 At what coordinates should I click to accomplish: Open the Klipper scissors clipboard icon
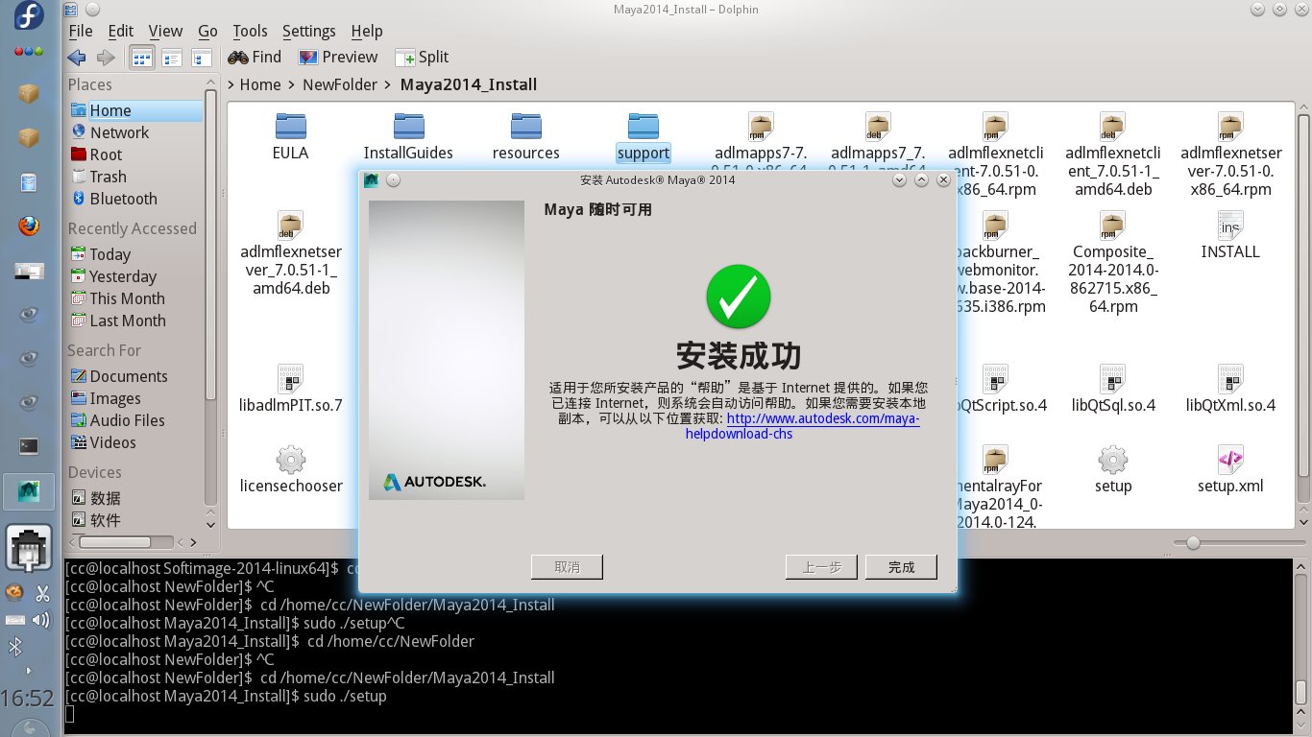point(42,593)
